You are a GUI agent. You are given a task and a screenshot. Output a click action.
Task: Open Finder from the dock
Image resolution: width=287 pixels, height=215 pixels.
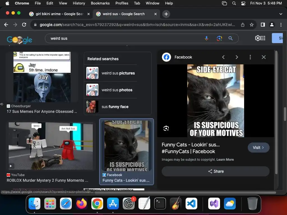coord(34,204)
